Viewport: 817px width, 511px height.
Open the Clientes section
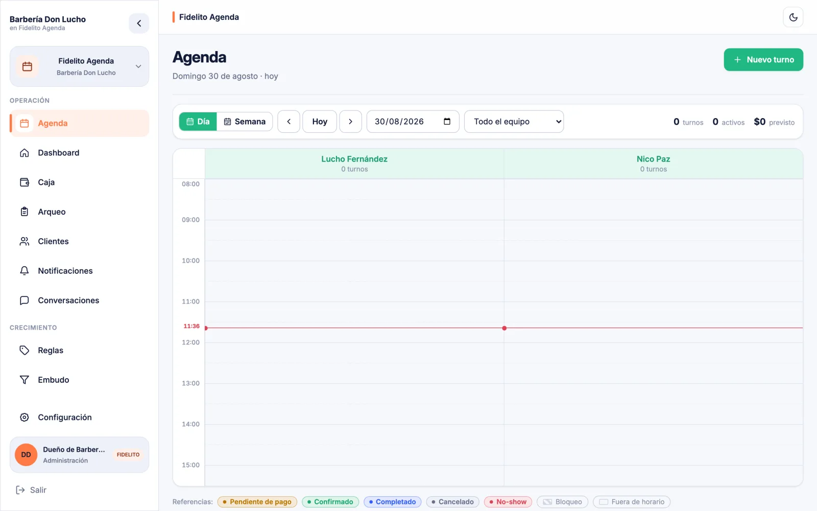79,241
